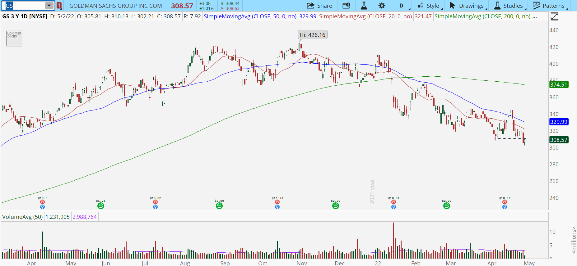This screenshot has width=577, height=266.
Task: Open the Patterns menu
Action: (x=550, y=6)
